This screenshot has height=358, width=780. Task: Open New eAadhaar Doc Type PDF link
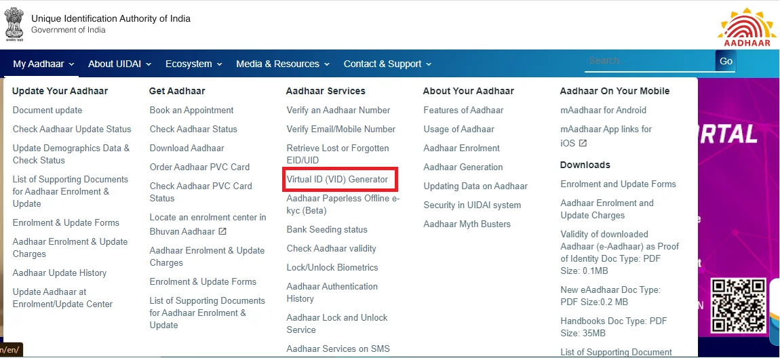pos(610,296)
